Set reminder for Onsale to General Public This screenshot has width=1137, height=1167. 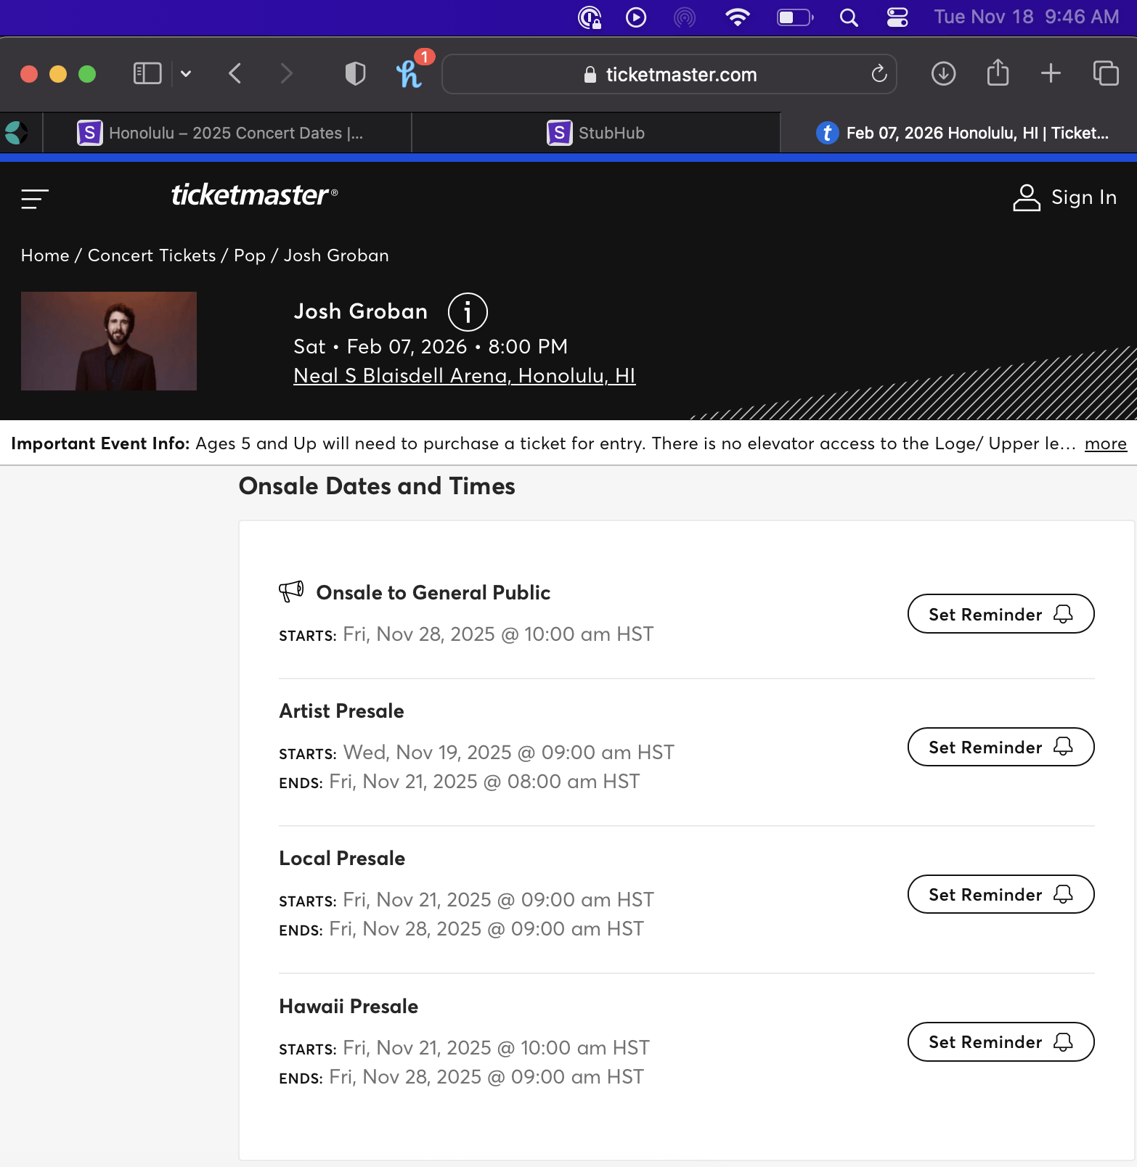1001,614
